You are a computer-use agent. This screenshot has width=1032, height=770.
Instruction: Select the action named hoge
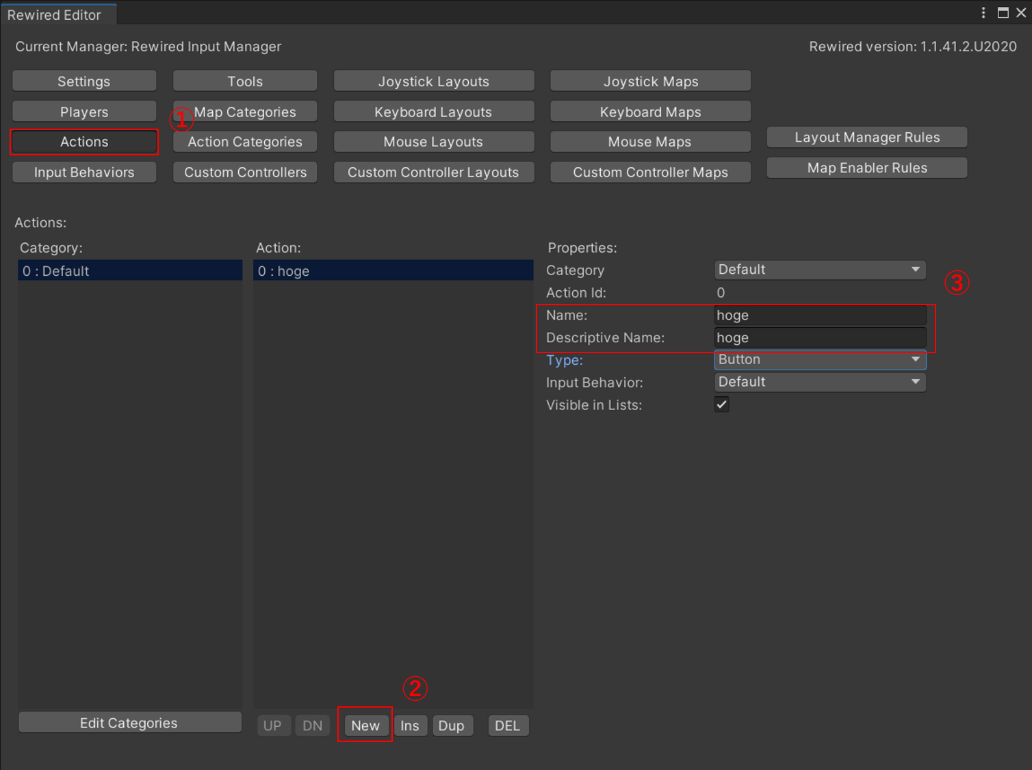pyautogui.click(x=394, y=270)
